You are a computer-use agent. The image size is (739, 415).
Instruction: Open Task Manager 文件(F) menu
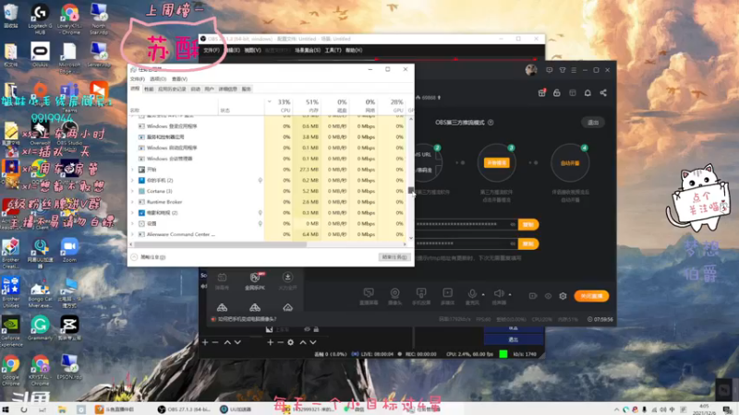pos(137,79)
